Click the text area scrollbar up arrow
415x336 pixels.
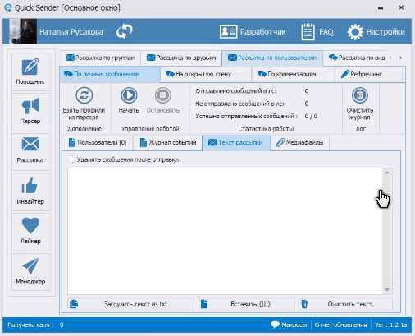387,173
